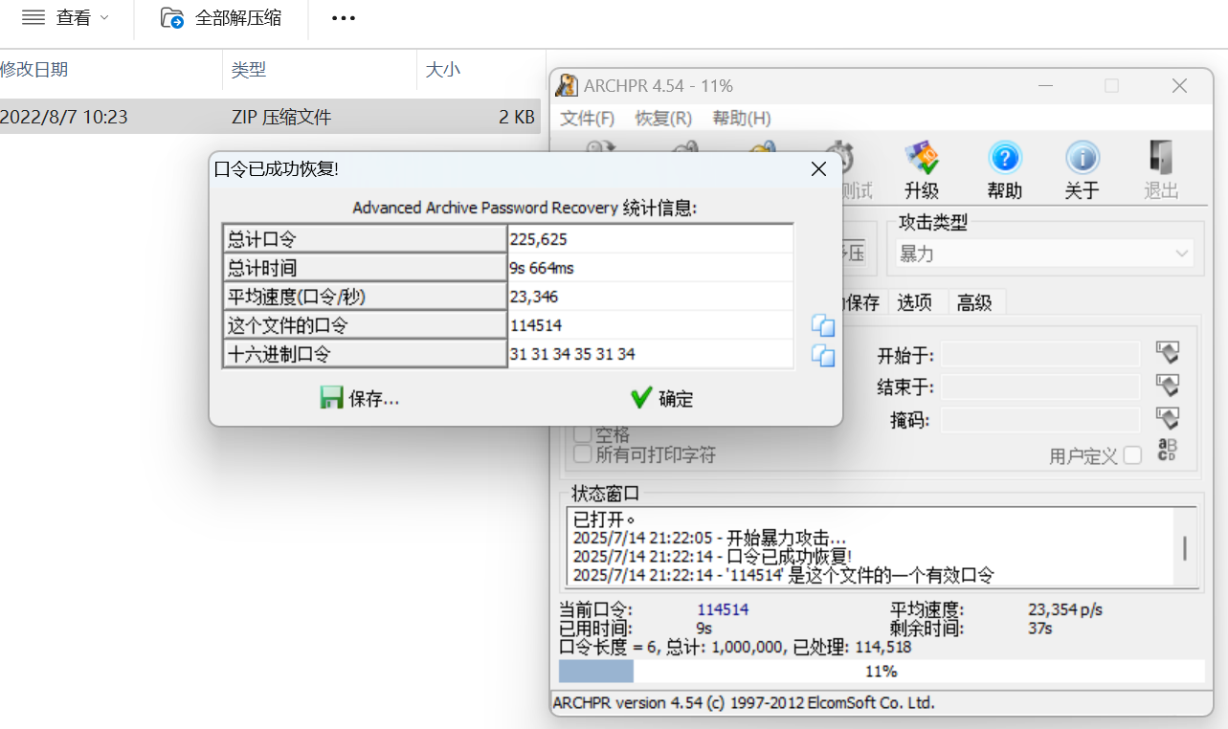The width and height of the screenshot is (1228, 729).
Task: Click the log line 开始暴力攻击...
Action: [709, 538]
